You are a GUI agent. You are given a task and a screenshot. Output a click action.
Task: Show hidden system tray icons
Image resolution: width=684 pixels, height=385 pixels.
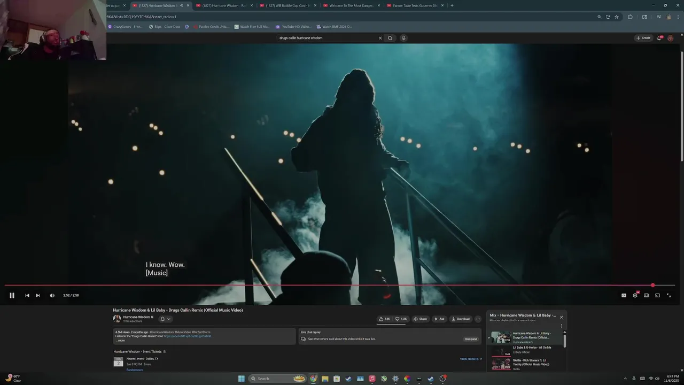pyautogui.click(x=625, y=379)
